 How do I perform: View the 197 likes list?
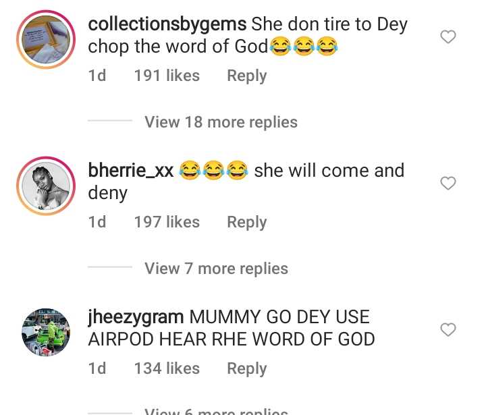click(167, 222)
